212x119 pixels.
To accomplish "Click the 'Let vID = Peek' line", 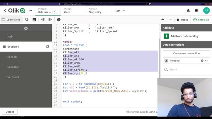I will pyautogui.click(x=90, y=87).
